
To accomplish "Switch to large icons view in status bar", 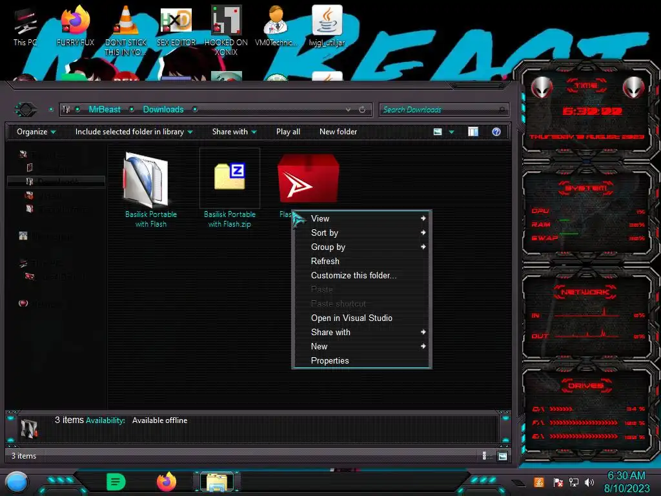I will tap(502, 456).
